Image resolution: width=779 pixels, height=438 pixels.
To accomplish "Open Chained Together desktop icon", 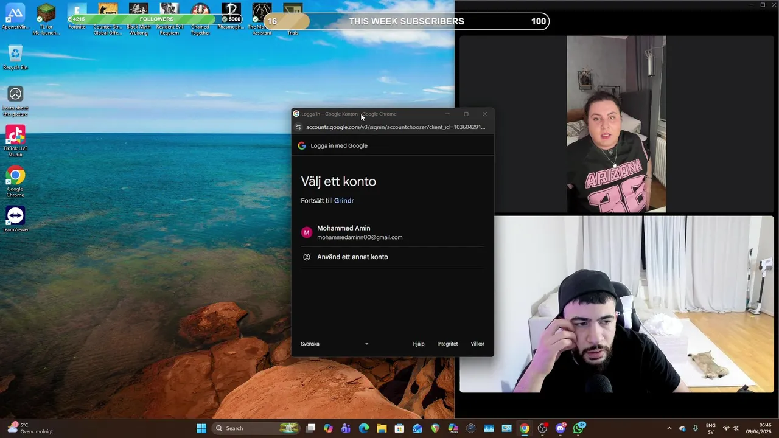I will (x=200, y=19).
